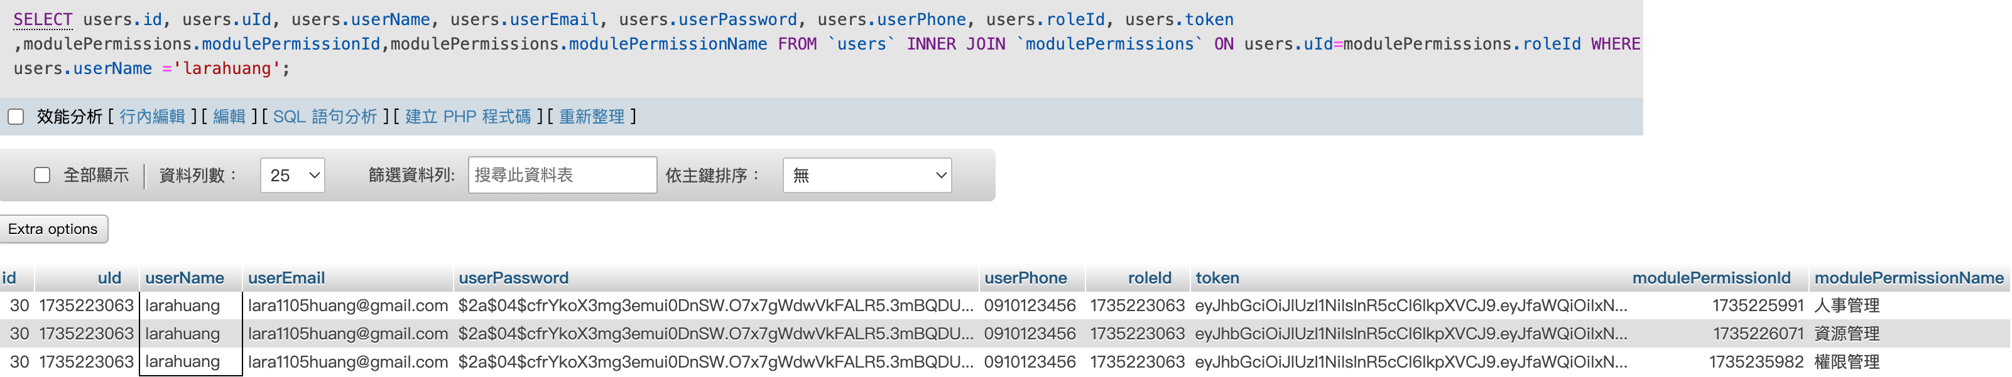The height and width of the screenshot is (377, 2012).
Task: Sort by the userPassword column header
Action: [513, 278]
